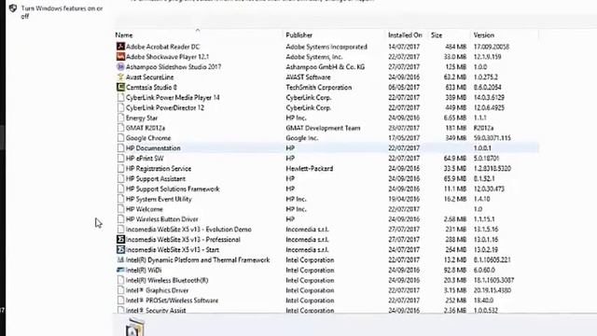Click the Incomedia WebSite X5 v13 Professional icon

tap(120, 240)
